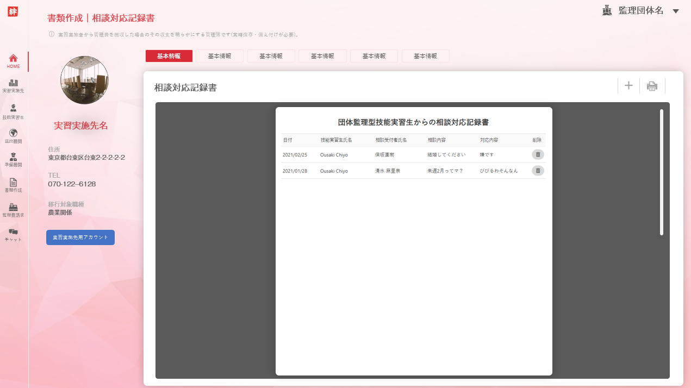Open 実習実施先 from the sidebar

[14, 86]
